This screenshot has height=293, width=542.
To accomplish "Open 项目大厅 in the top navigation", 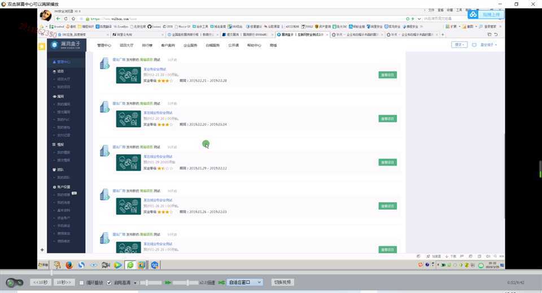I will (x=126, y=45).
